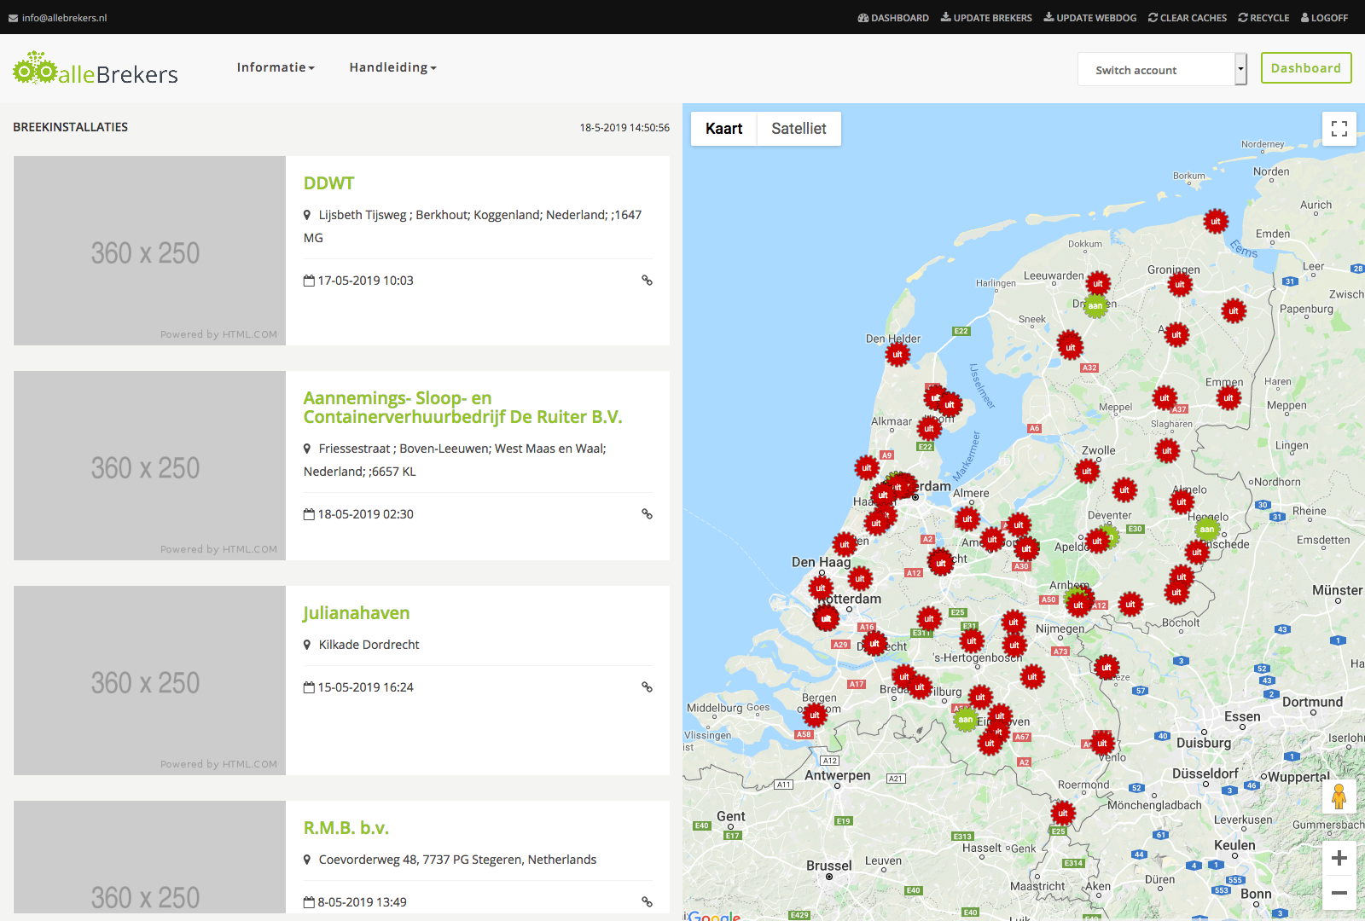The image size is (1365, 921).
Task: Click red 'uit' marker near Almere
Action: click(x=967, y=518)
